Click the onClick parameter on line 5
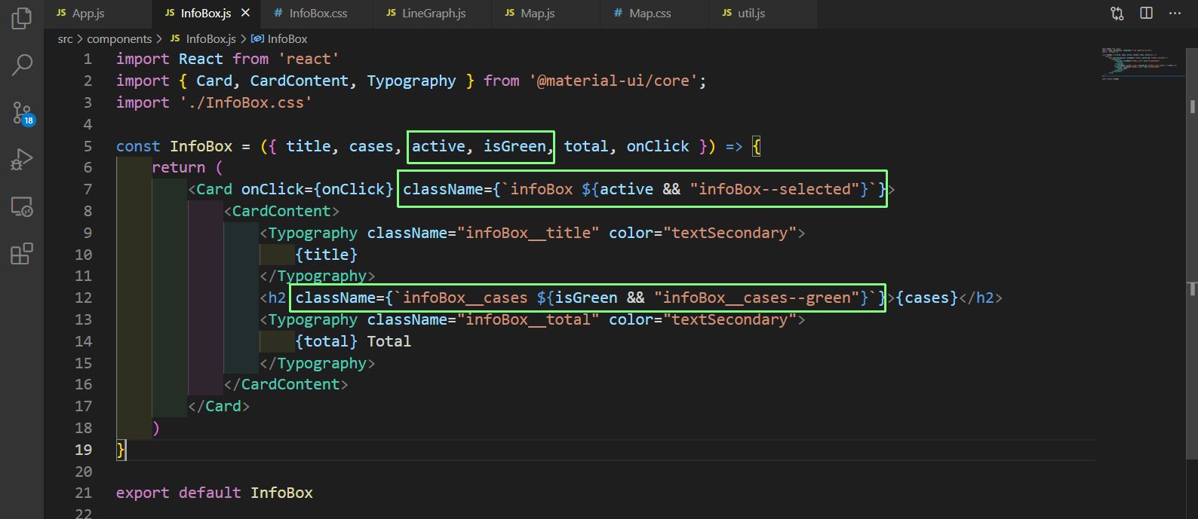1198x519 pixels. pyautogui.click(x=658, y=146)
